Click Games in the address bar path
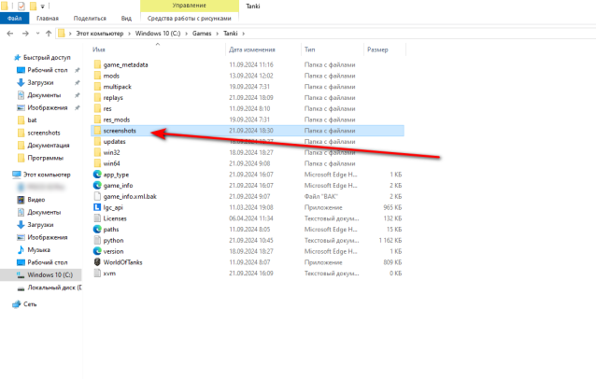The height and width of the screenshot is (379, 596). 203,34
